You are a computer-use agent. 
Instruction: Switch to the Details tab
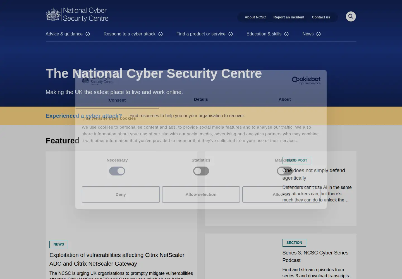coord(201,99)
